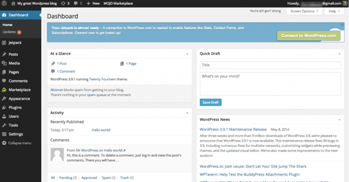Open the spam queue link
The width and height of the screenshot is (349, 182).
coord(97,95)
